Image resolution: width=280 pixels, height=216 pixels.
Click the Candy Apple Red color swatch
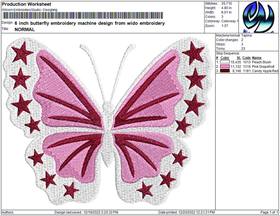(x=225, y=71)
